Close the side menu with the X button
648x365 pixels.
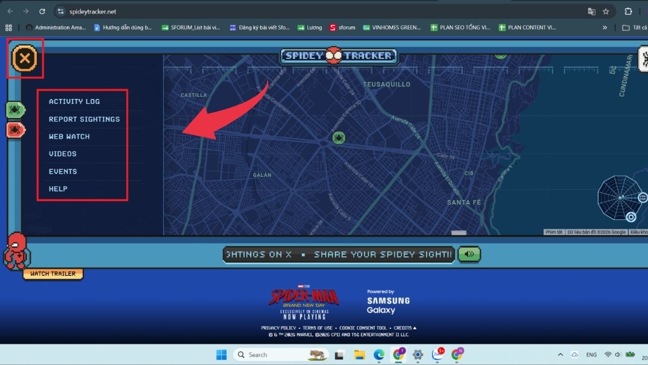point(25,58)
